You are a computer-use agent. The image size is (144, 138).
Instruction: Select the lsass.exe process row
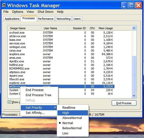pos(62,40)
